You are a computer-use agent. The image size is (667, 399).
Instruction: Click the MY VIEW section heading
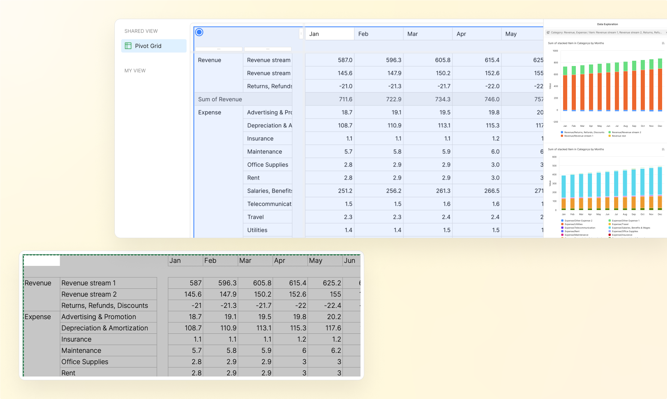point(135,70)
